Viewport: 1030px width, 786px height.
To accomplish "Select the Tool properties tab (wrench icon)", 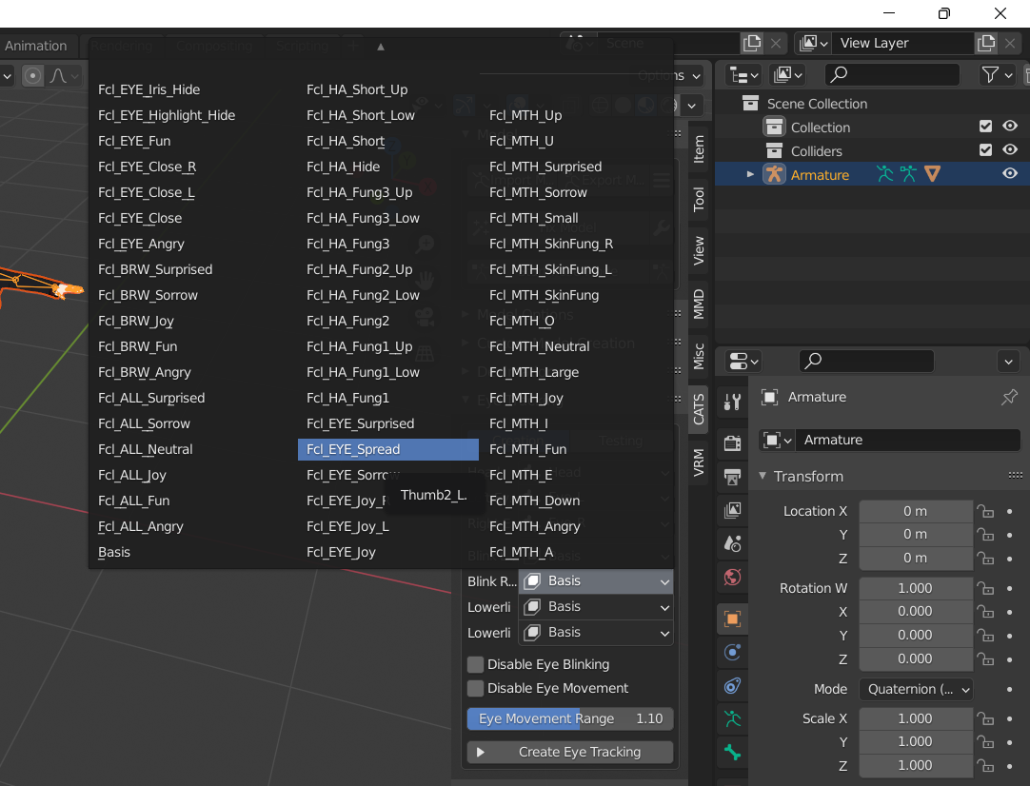I will [732, 402].
